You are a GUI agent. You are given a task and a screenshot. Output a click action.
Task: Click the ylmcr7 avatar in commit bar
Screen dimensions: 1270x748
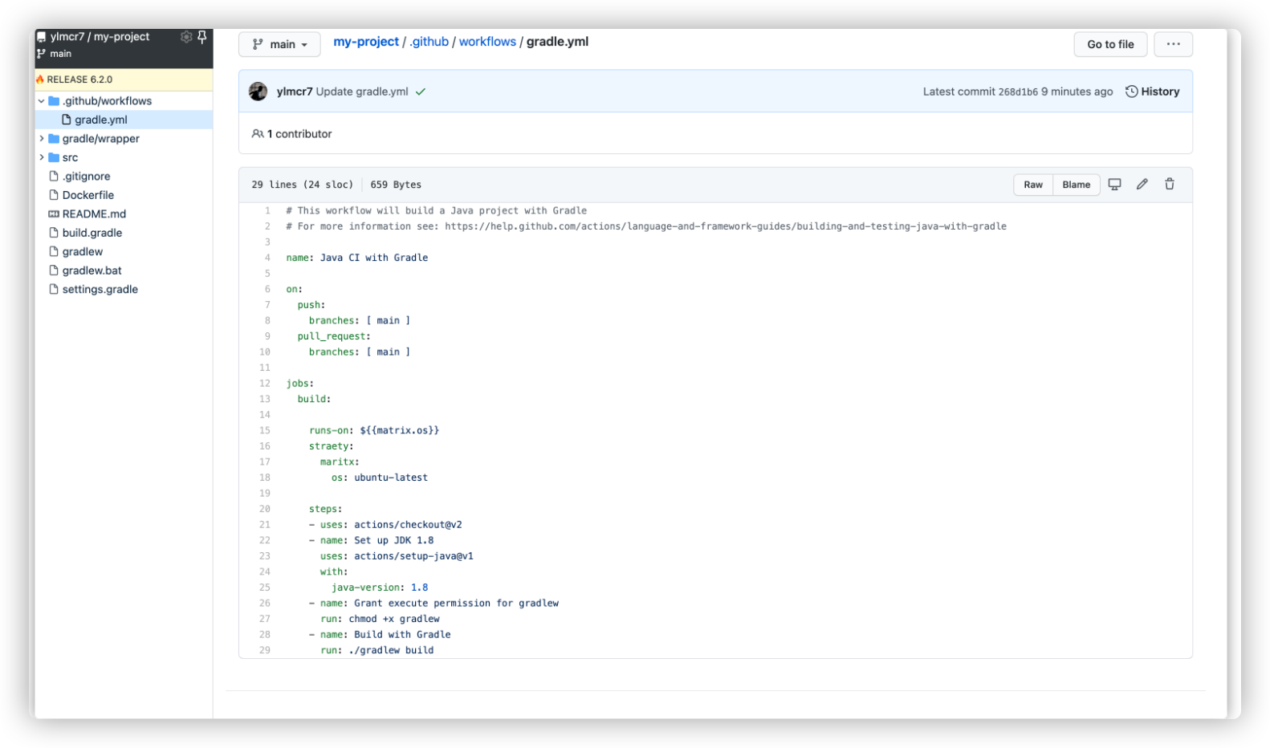pyautogui.click(x=258, y=91)
